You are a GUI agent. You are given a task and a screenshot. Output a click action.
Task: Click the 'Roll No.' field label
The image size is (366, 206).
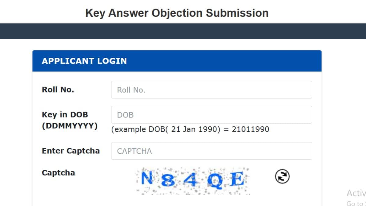point(58,90)
